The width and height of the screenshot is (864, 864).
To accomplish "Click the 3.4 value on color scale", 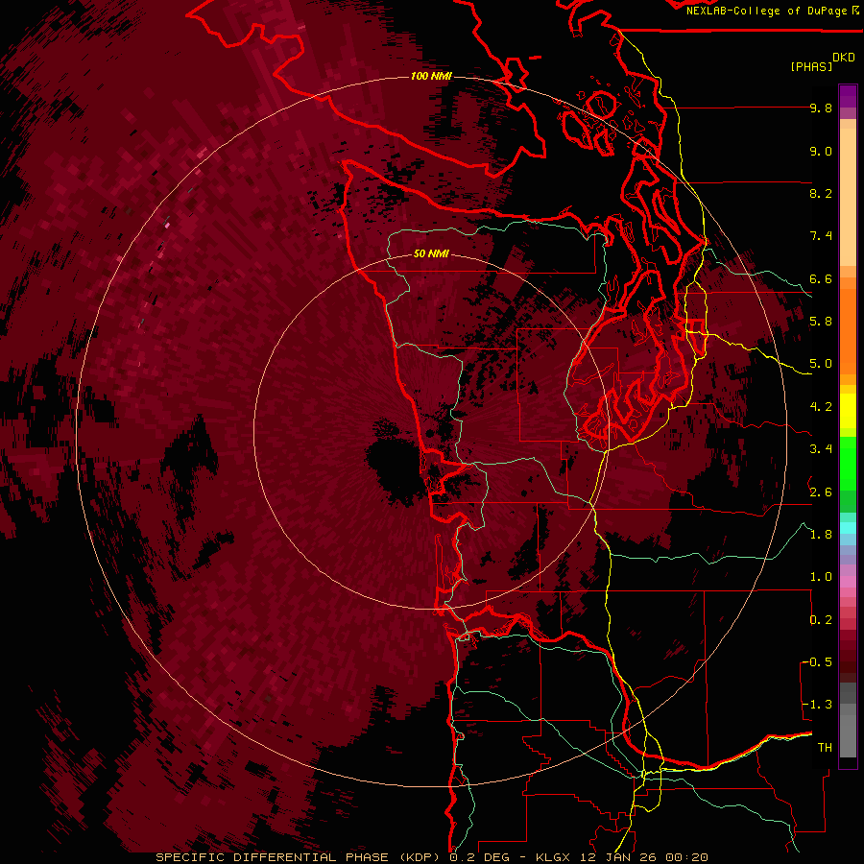I will (821, 449).
